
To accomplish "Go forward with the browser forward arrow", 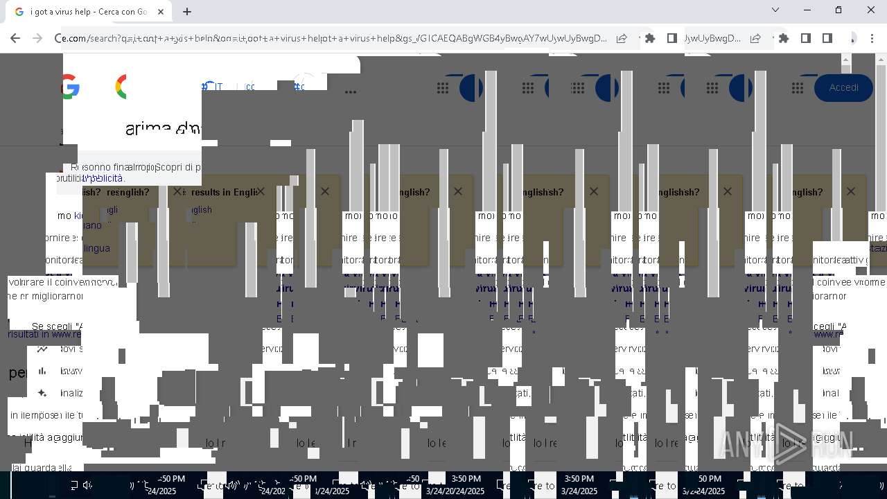I will click(38, 38).
